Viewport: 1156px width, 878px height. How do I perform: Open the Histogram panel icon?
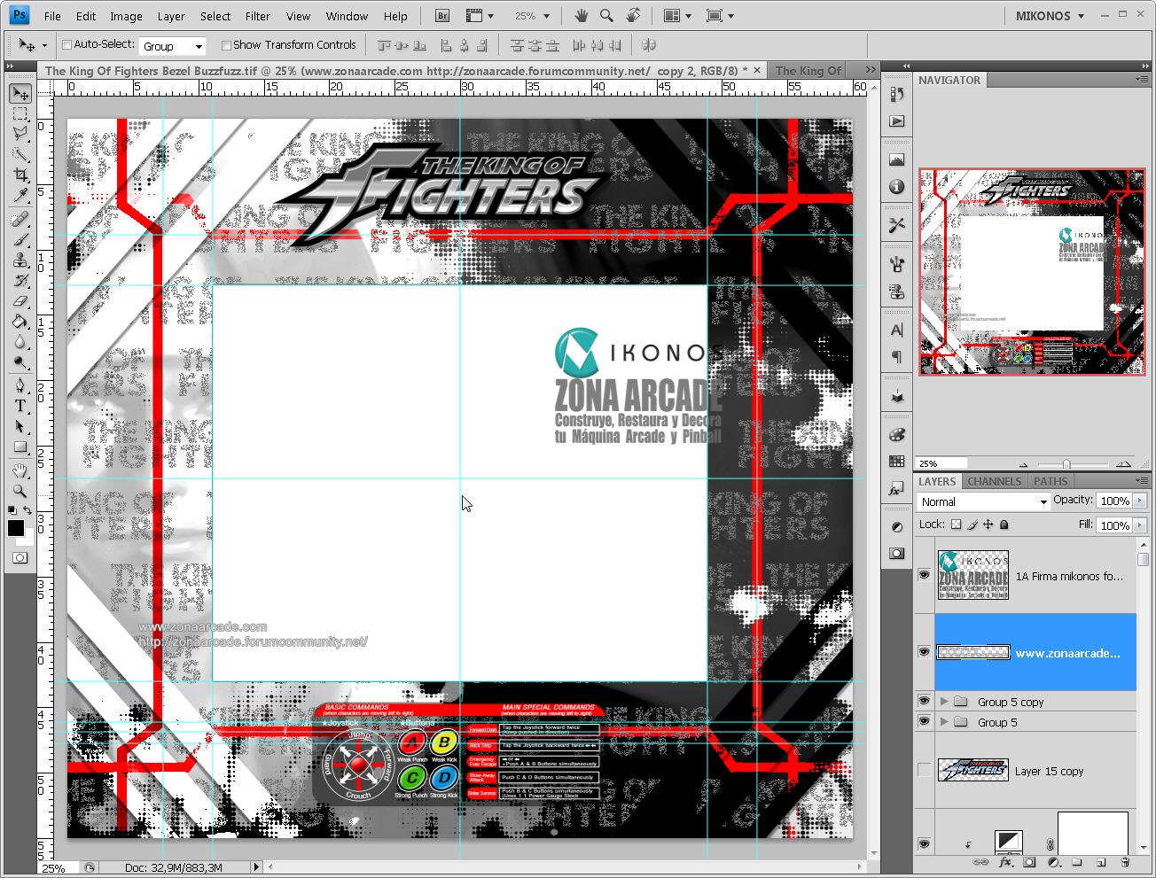(x=896, y=160)
